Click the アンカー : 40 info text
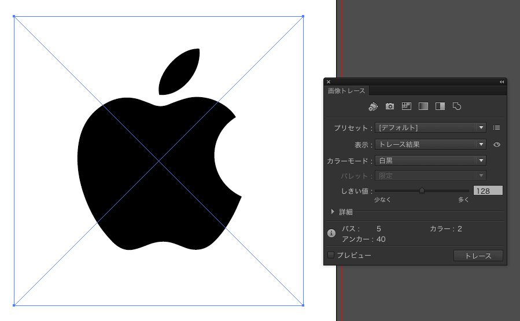Image resolution: width=520 pixels, height=321 pixels. coord(363,239)
